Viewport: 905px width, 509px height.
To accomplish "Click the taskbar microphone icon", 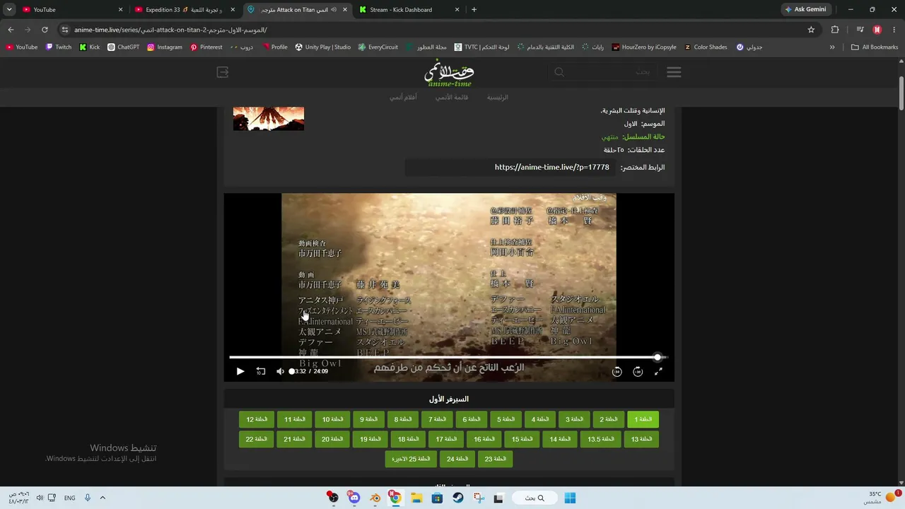I will [x=88, y=498].
